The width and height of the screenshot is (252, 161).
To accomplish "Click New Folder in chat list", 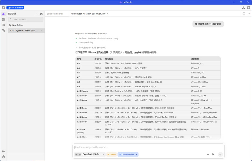I will 16,25.
